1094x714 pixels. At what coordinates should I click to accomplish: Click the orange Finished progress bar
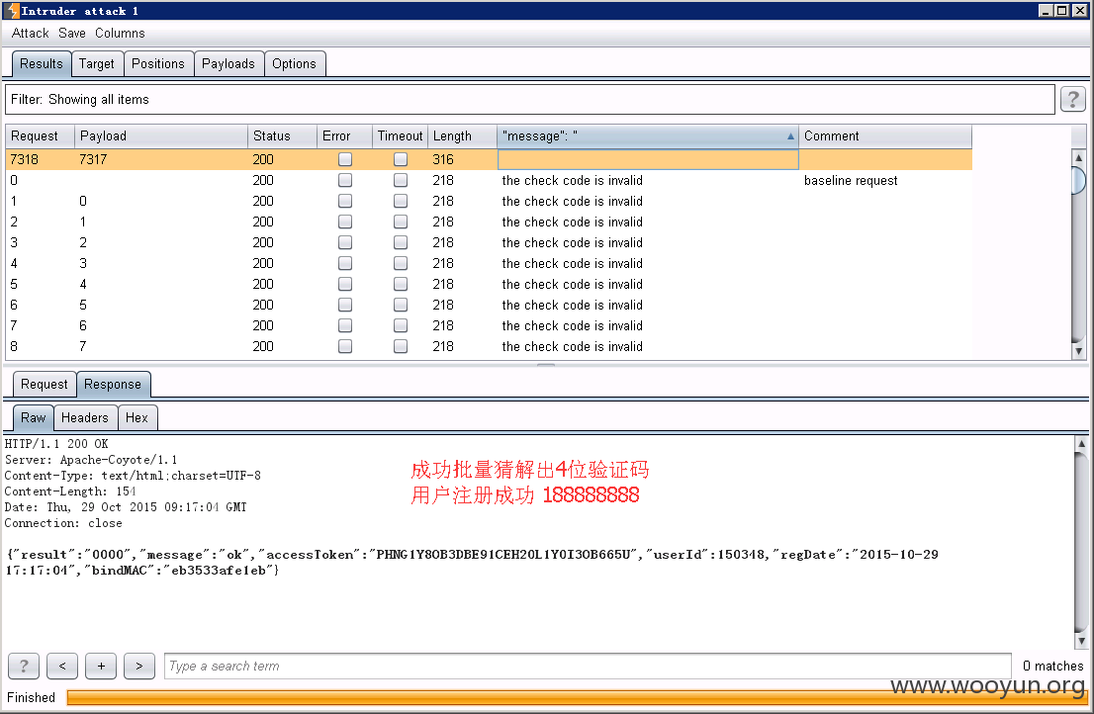click(x=577, y=698)
